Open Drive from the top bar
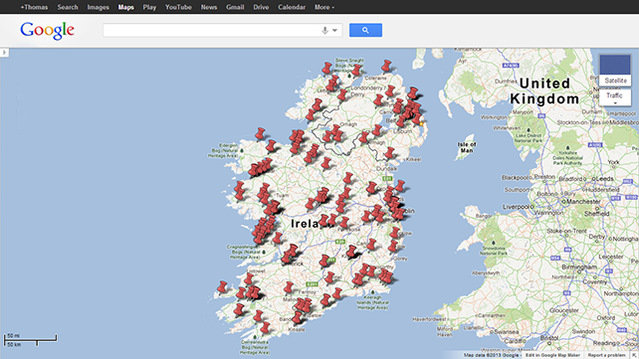The width and height of the screenshot is (639, 359). pos(261,7)
